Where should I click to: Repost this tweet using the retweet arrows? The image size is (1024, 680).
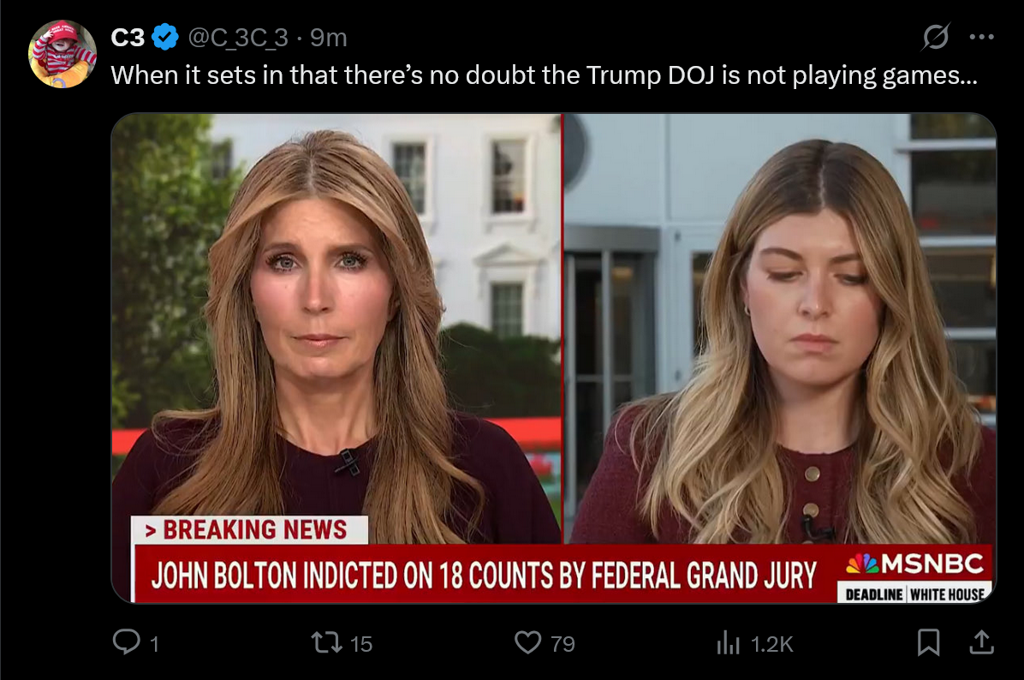click(326, 642)
